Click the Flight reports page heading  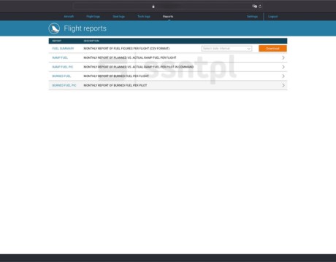point(85,28)
